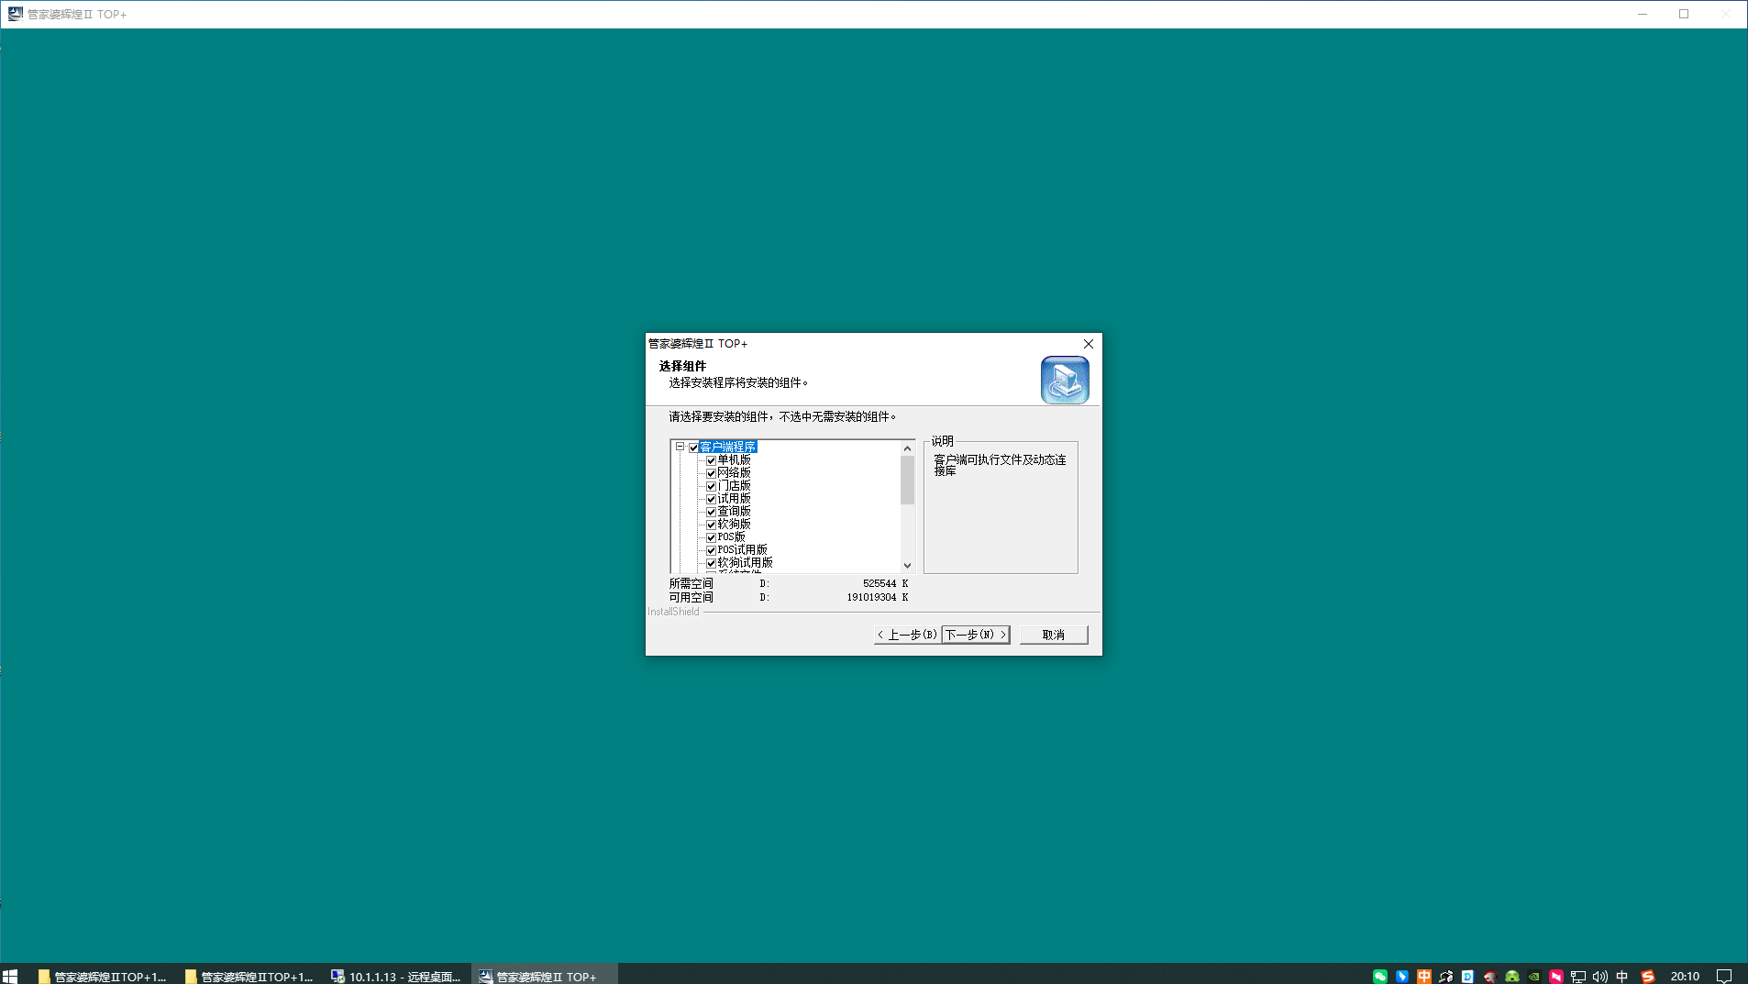Switch to 10.1.1.13 remote desktop taskbar item
The image size is (1748, 984).
[x=397, y=976]
